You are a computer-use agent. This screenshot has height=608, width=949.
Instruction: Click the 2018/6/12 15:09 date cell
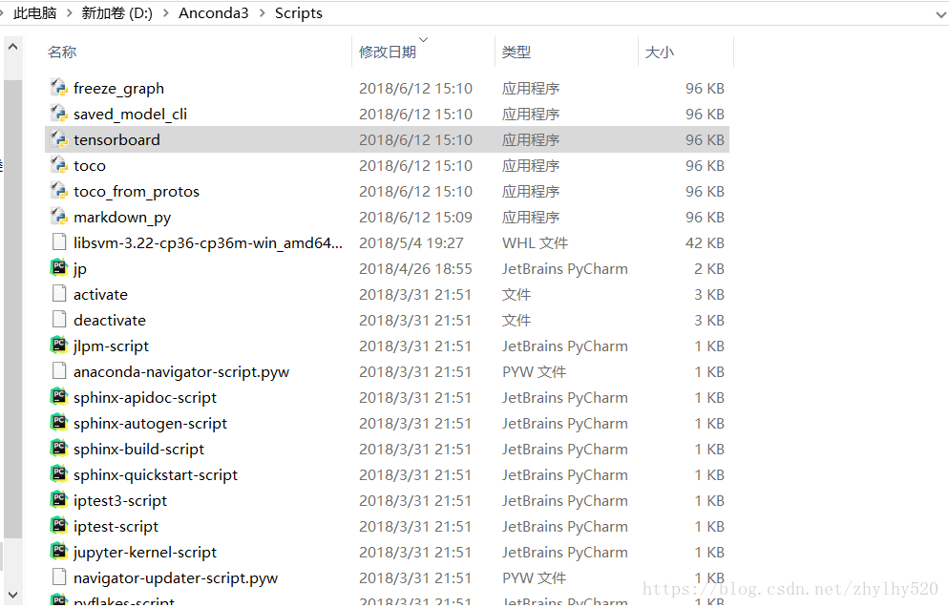pyautogui.click(x=415, y=218)
